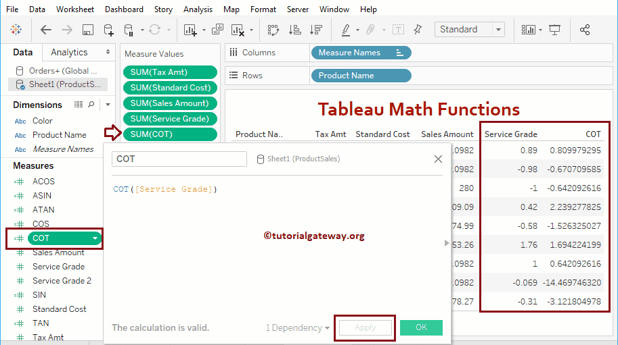Click the Apply button
Viewport: 618px width, 345px height.
coord(365,327)
